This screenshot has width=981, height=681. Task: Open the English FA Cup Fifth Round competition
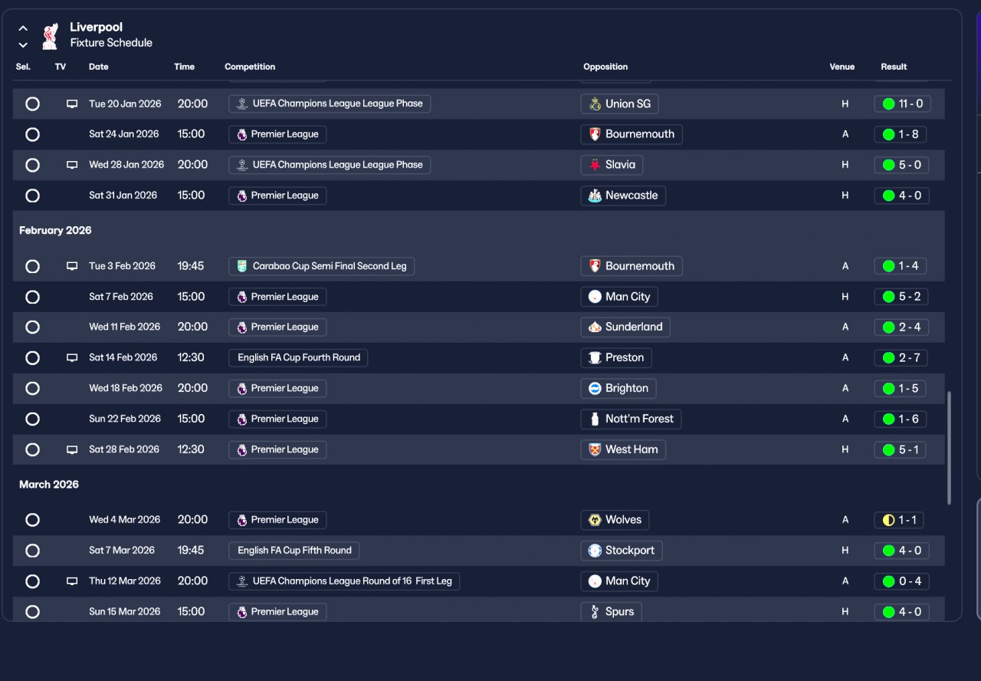point(294,551)
